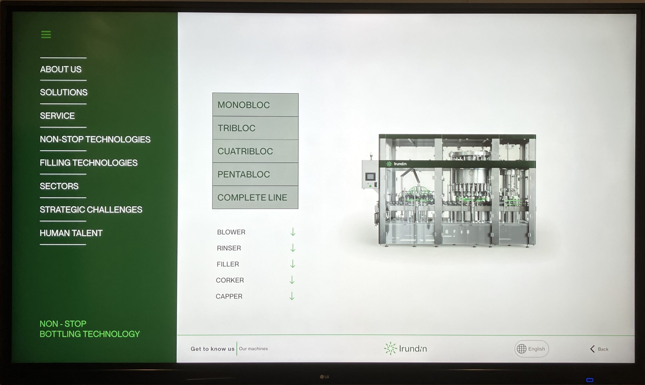Expand the Blower down arrow
Image resolution: width=645 pixels, height=385 pixels.
click(x=293, y=232)
